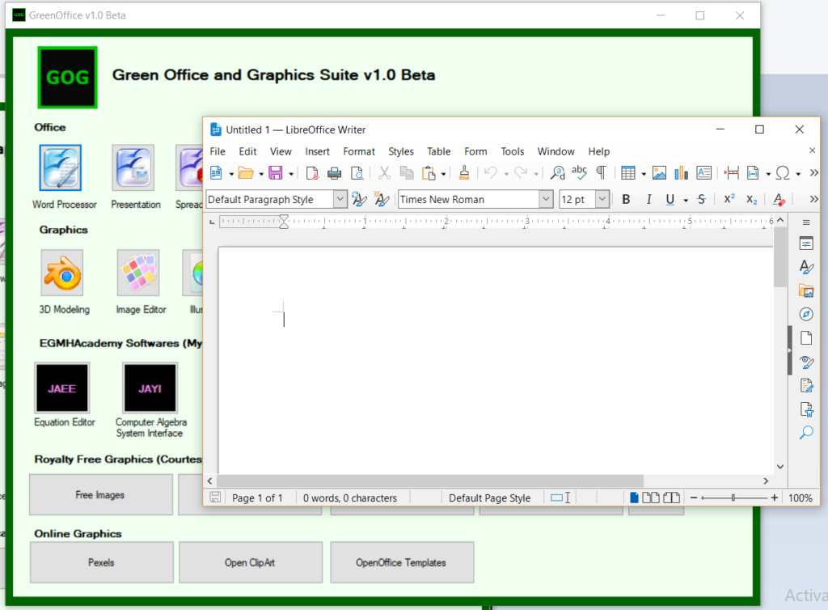Screen dimensions: 828x610
Task: Open the Format menu
Action: point(358,151)
